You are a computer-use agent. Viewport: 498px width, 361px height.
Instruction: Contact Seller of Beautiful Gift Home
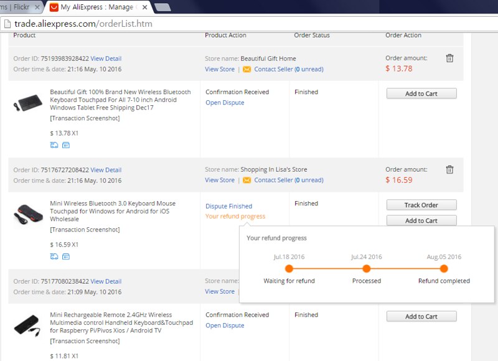289,69
